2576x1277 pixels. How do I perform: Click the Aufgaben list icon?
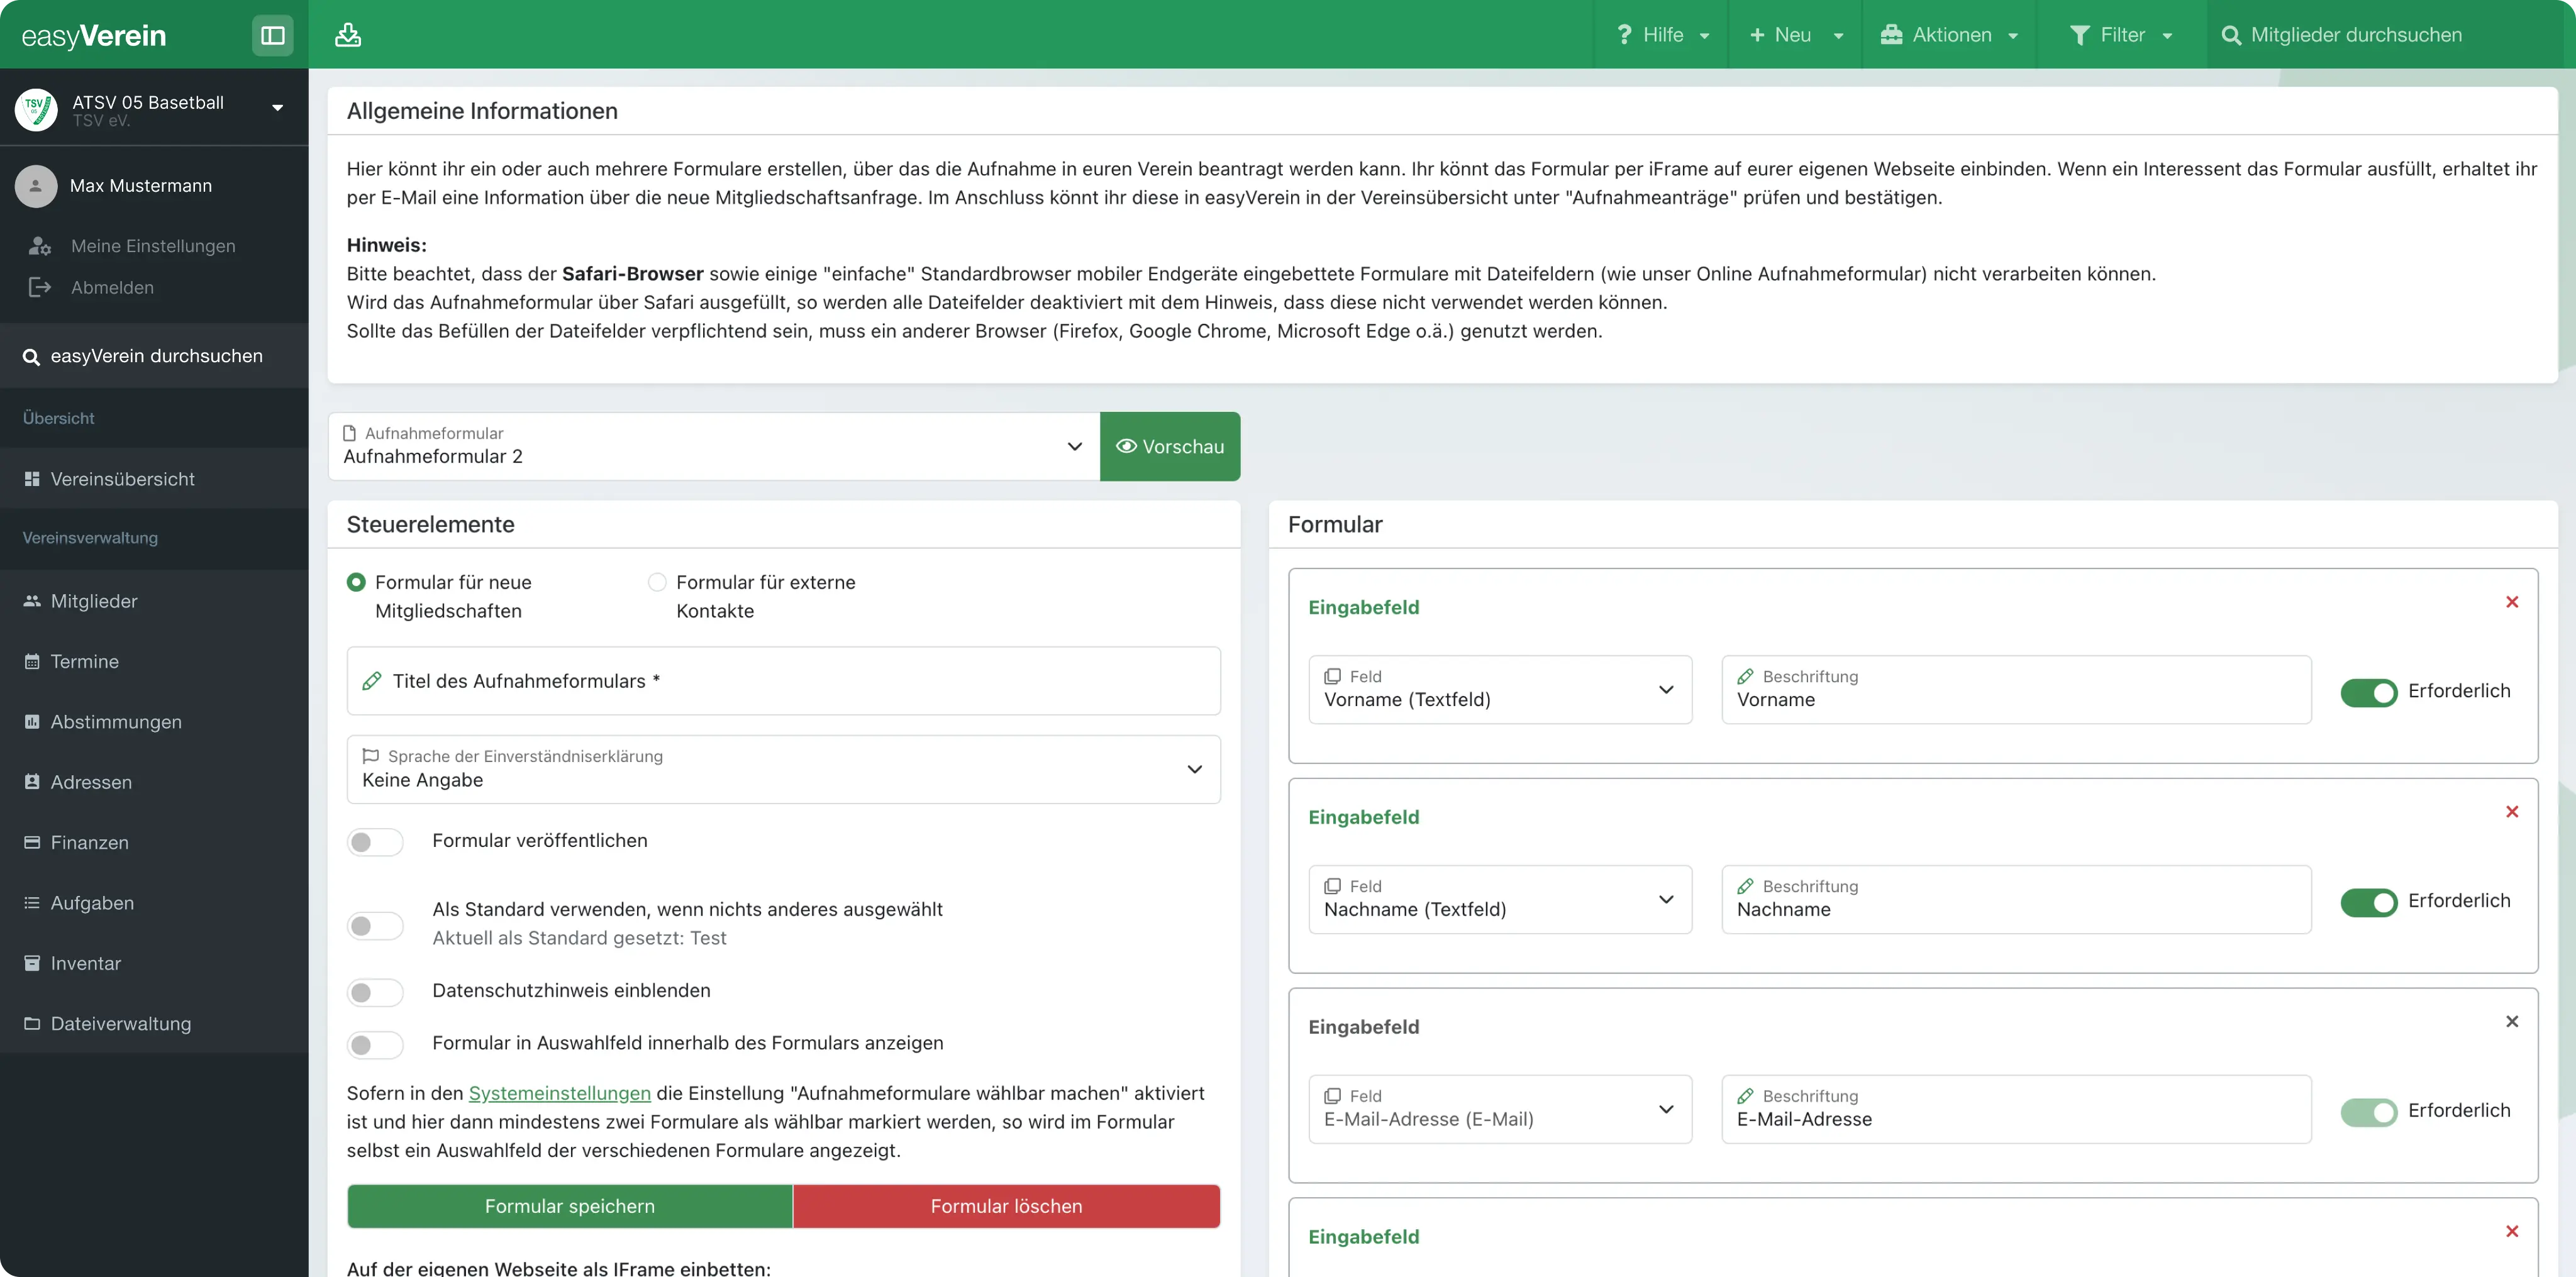(x=32, y=903)
